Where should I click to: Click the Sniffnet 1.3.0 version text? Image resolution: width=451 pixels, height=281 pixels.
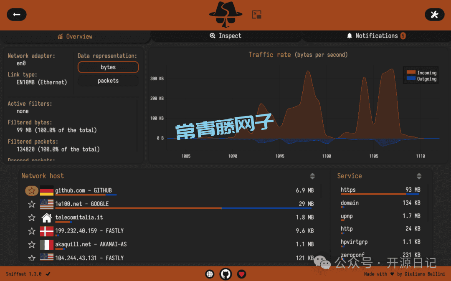coord(23,274)
